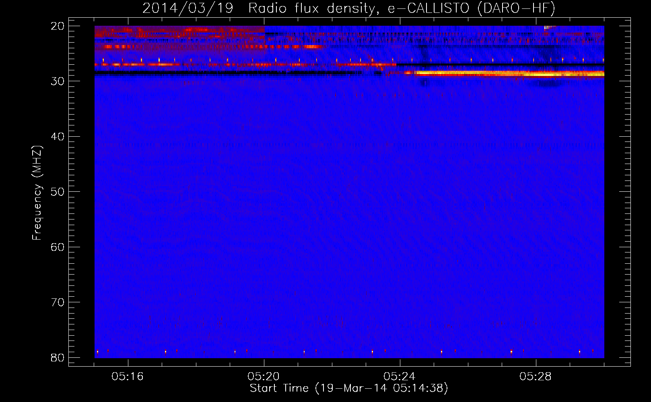Click the bright yellow emission band near 29 MHz
The height and width of the screenshot is (402, 651).
tap(509, 74)
